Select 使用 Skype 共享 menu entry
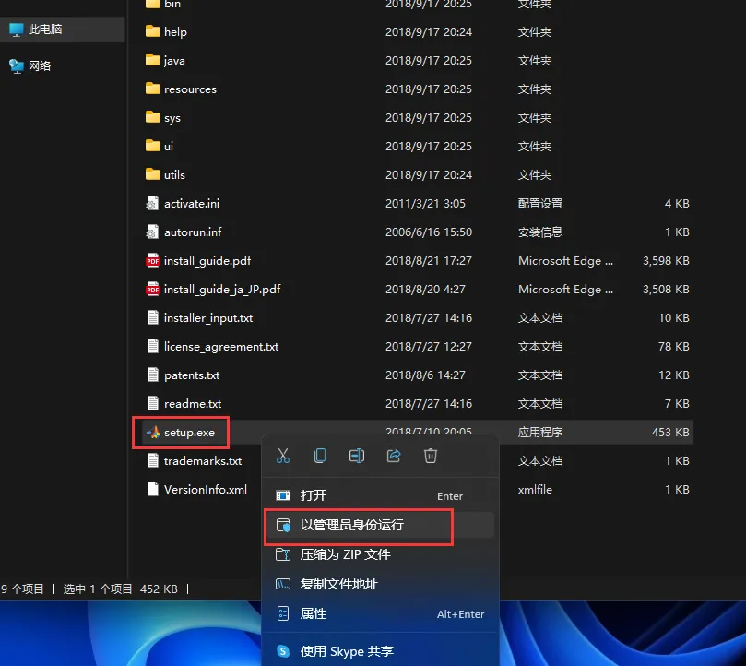 coord(380,650)
